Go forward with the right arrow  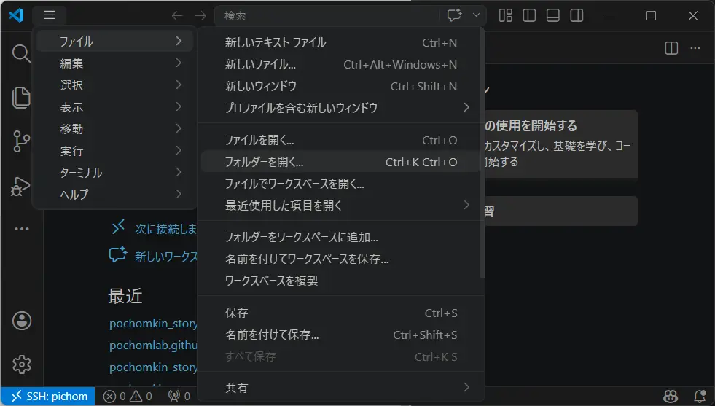tap(200, 16)
